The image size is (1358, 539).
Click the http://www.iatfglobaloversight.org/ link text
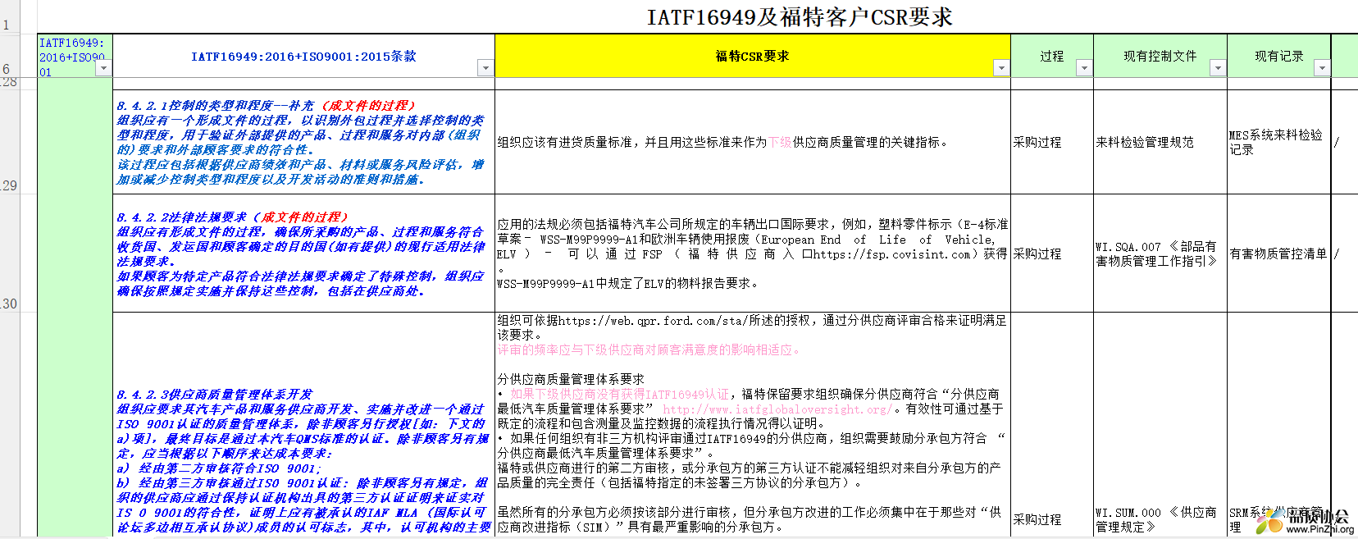777,409
